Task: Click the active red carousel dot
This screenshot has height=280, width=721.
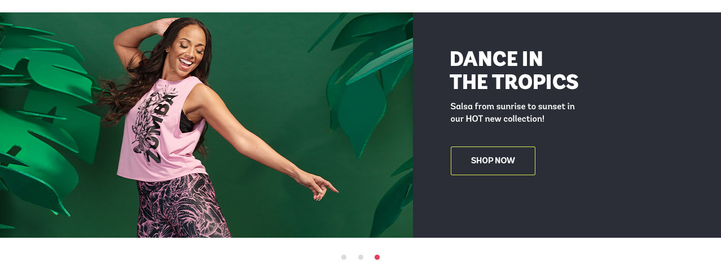Action: [x=377, y=257]
